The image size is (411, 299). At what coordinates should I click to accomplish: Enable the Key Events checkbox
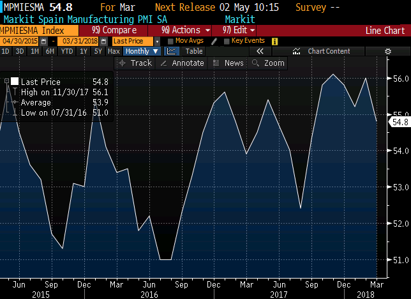pyautogui.click(x=227, y=42)
